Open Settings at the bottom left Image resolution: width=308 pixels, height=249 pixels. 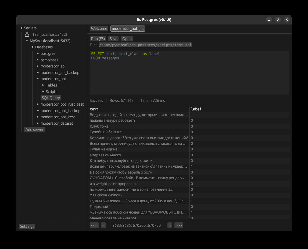27,226
